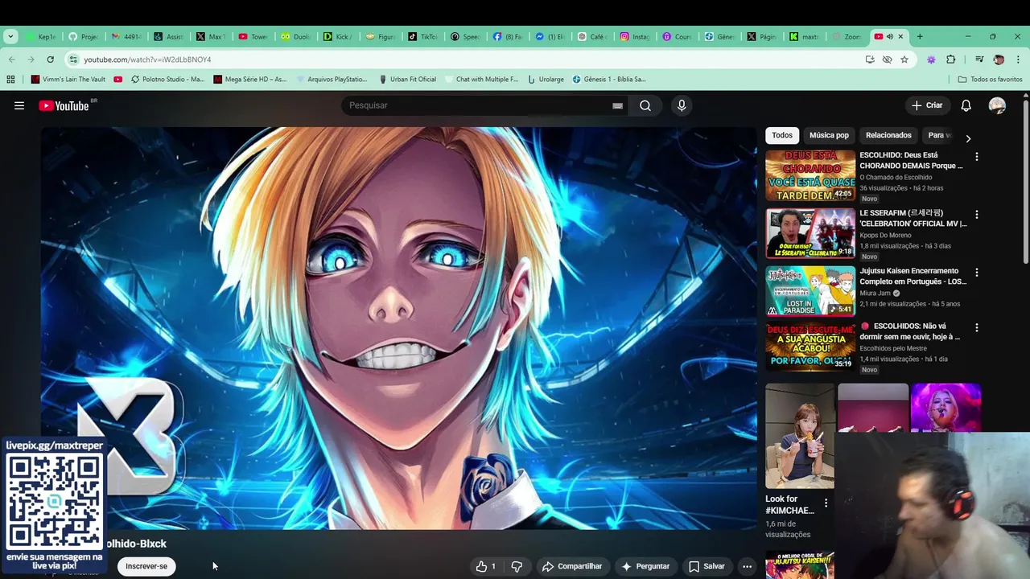Open the Mega Série HD bookmark
1030x579 pixels.
pyautogui.click(x=249, y=79)
